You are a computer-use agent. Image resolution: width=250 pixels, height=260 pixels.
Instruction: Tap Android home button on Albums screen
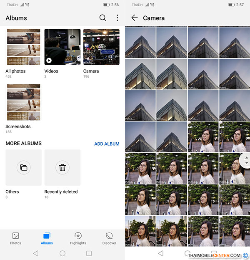[62, 253]
